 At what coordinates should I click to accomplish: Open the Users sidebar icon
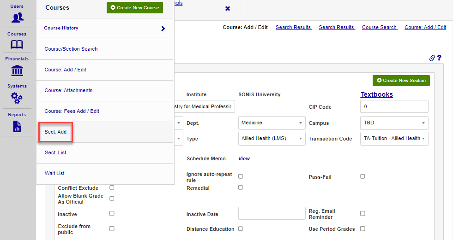(x=18, y=18)
